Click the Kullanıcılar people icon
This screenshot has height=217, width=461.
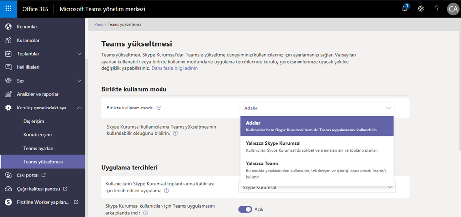coord(8,40)
